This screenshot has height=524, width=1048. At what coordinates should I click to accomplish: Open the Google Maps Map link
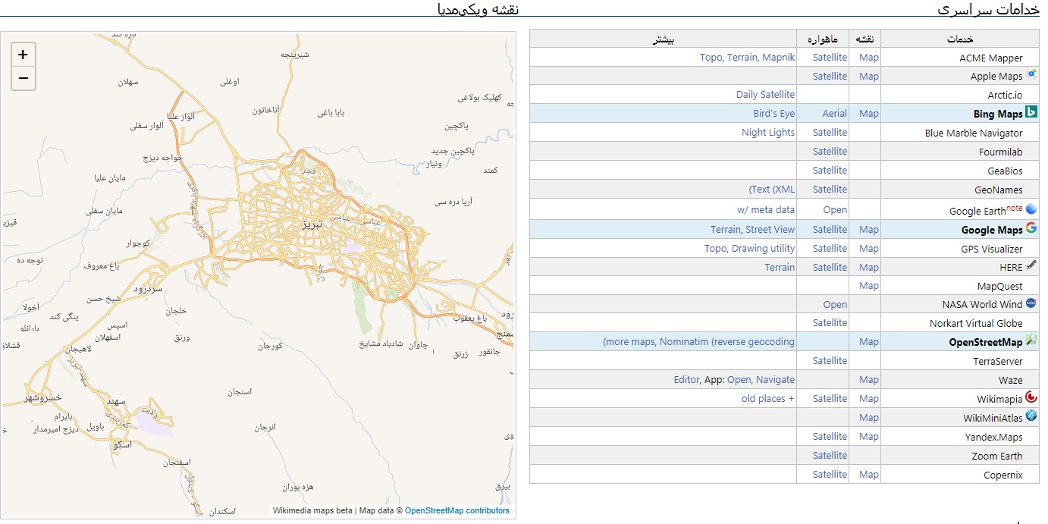pos(869,230)
